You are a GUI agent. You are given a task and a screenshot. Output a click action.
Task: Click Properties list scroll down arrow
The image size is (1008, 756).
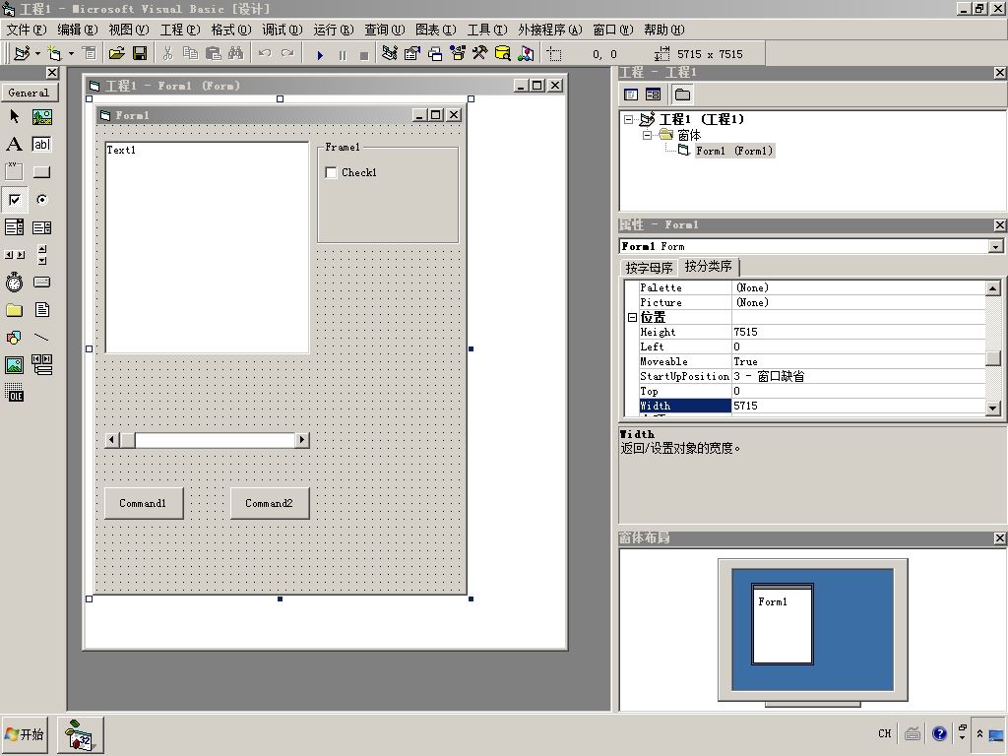[992, 408]
